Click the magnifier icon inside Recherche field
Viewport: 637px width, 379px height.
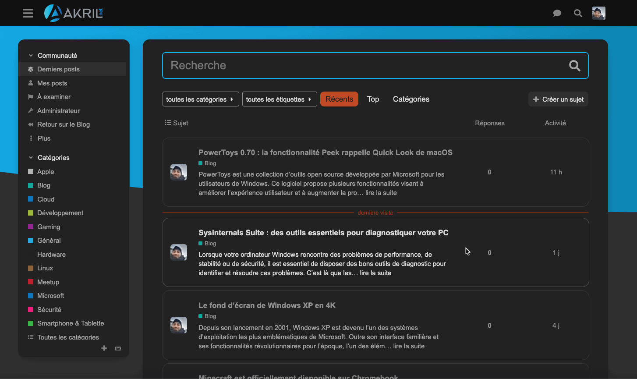[x=574, y=66]
